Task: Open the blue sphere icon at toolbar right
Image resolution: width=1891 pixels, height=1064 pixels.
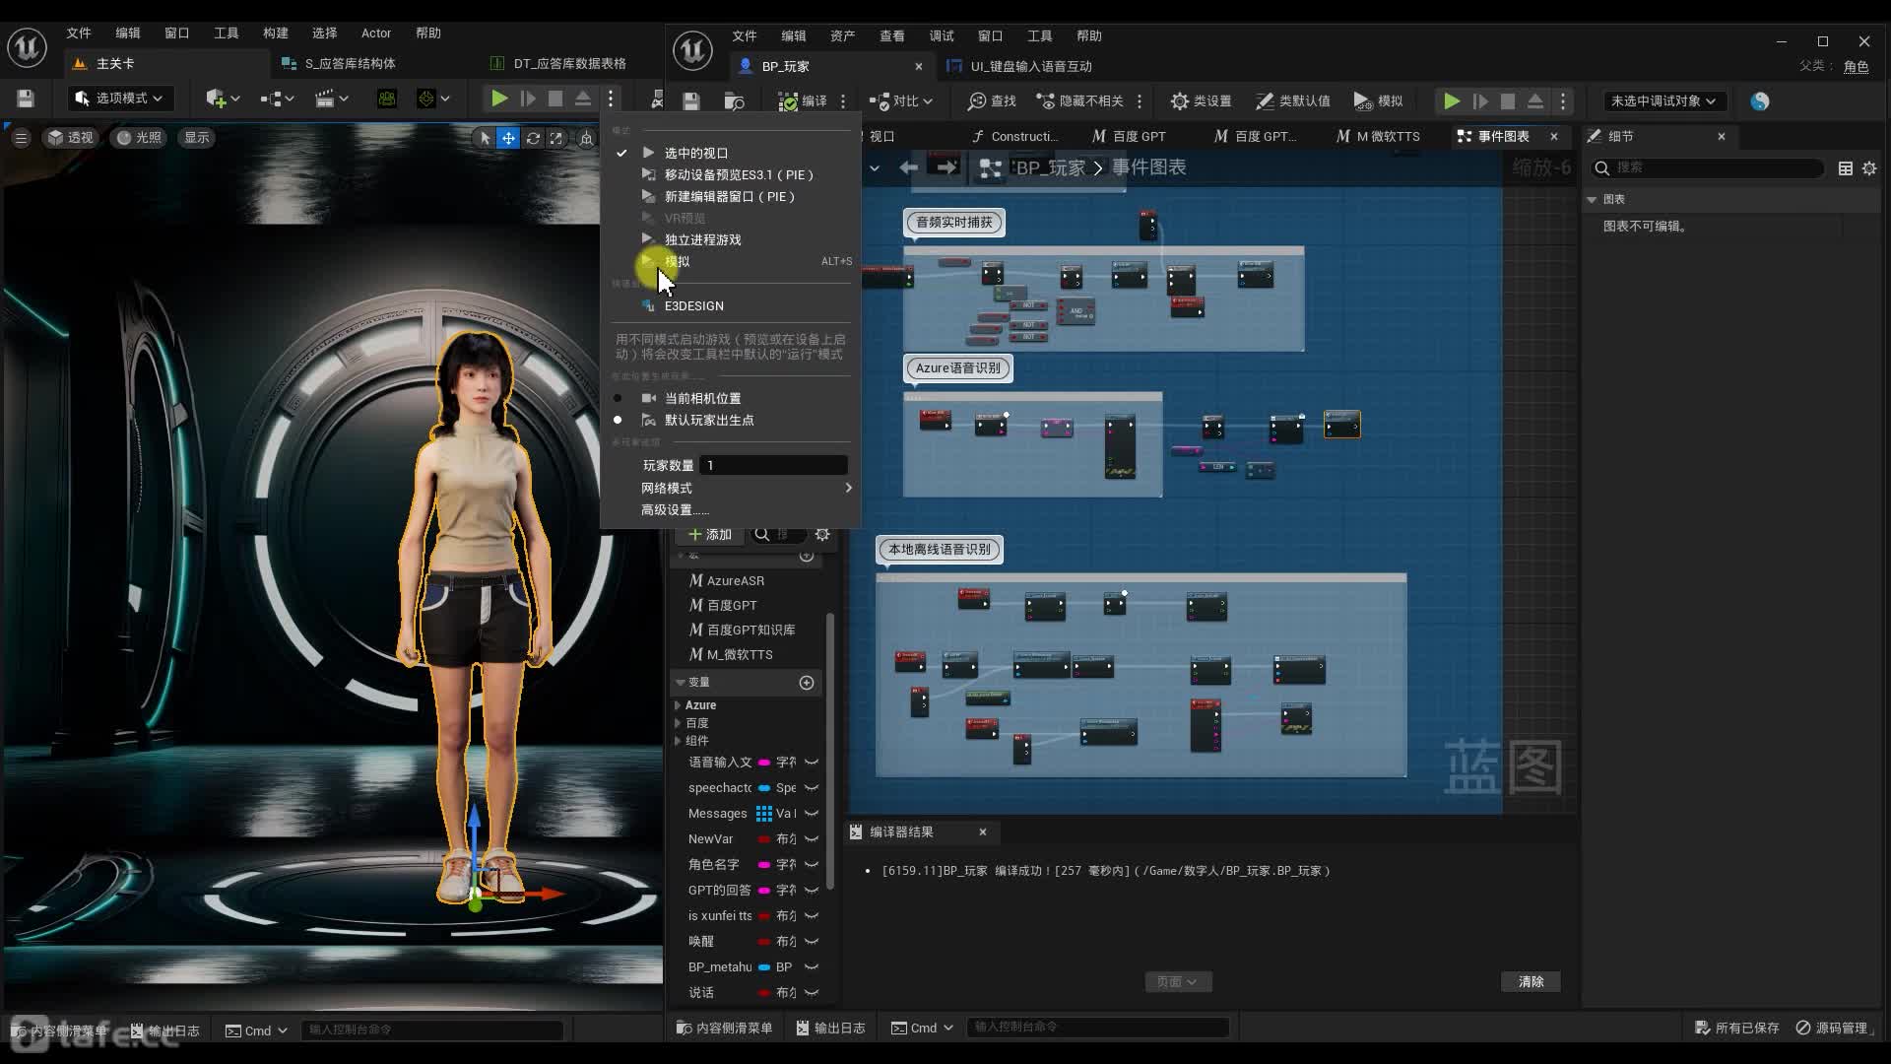Action: [1760, 101]
